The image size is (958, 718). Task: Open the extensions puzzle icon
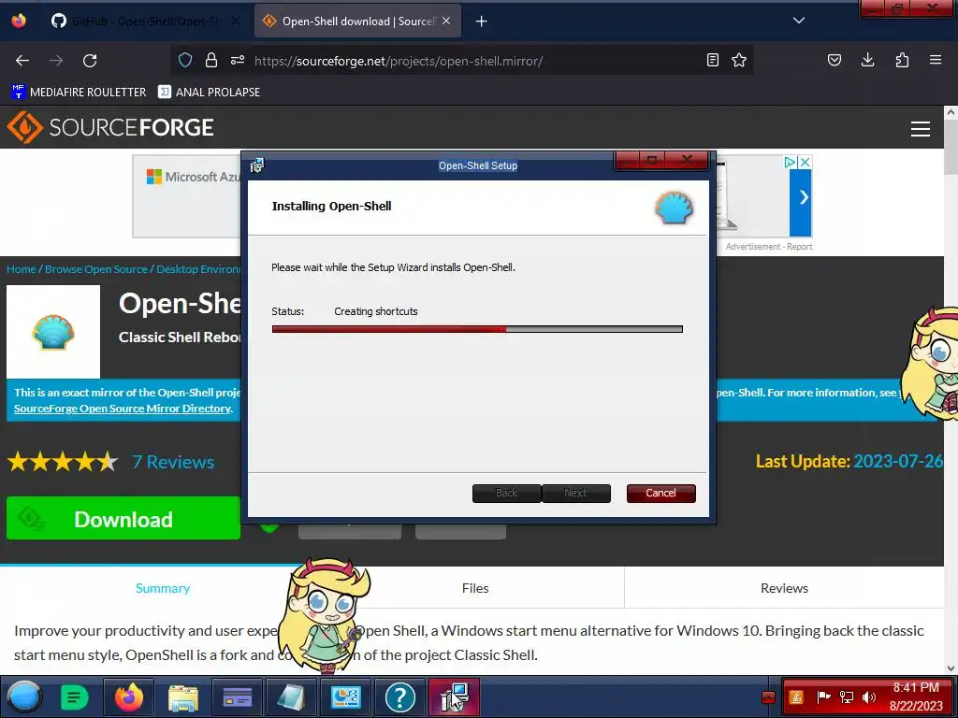pos(902,60)
